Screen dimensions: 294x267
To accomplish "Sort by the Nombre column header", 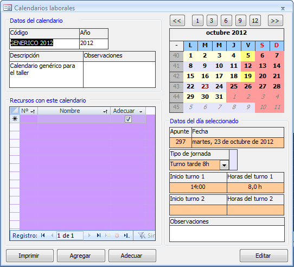I will [x=74, y=111].
